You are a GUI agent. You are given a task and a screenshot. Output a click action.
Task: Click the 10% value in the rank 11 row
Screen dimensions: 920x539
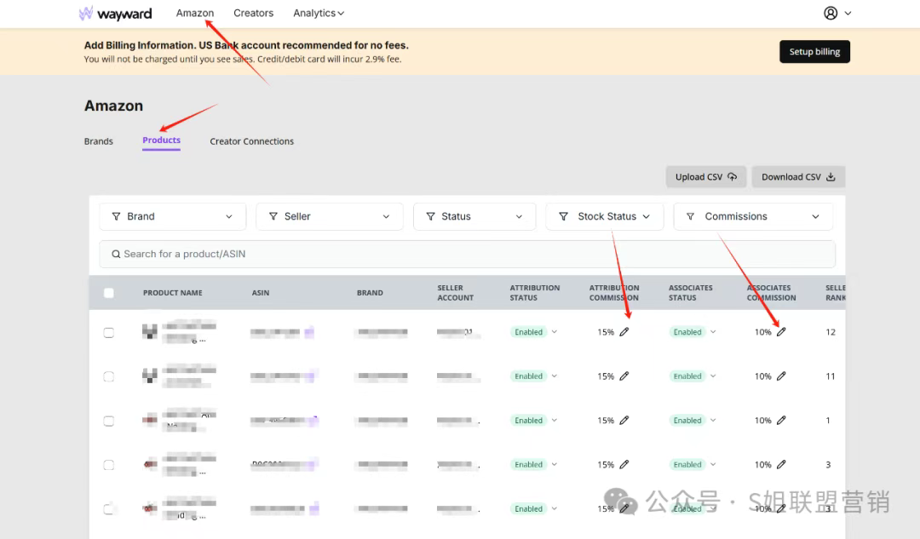point(762,376)
